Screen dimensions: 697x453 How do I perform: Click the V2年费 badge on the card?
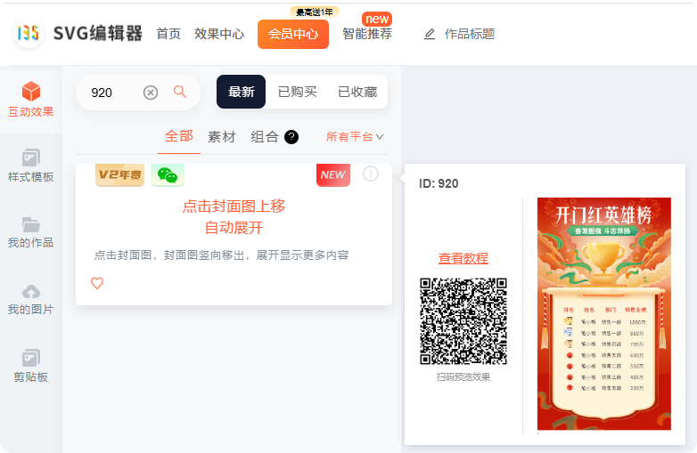tap(120, 174)
